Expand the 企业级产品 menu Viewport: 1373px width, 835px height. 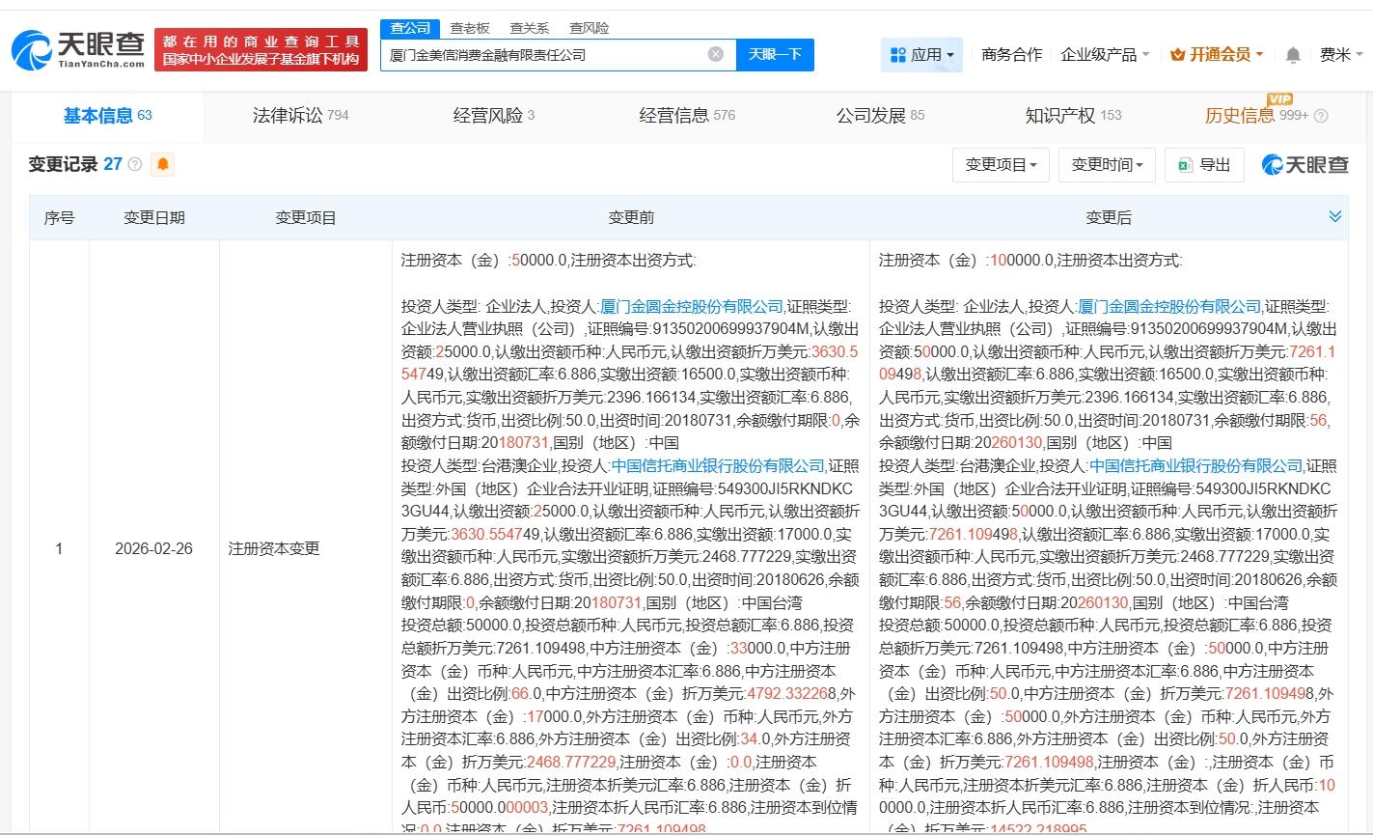click(1105, 55)
